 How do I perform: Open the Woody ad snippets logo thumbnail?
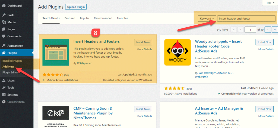(178, 52)
